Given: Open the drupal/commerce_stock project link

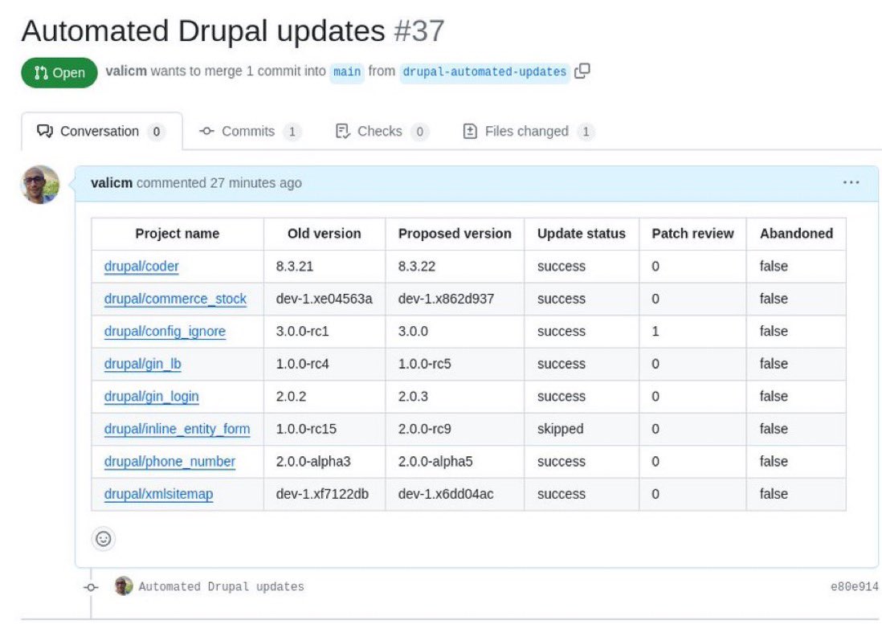Looking at the screenshot, I should [x=175, y=299].
